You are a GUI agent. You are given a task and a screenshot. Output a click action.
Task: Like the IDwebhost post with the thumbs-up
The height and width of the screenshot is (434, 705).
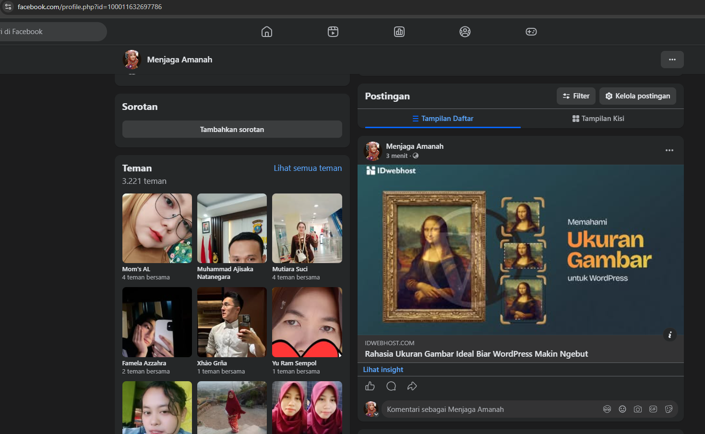point(370,386)
